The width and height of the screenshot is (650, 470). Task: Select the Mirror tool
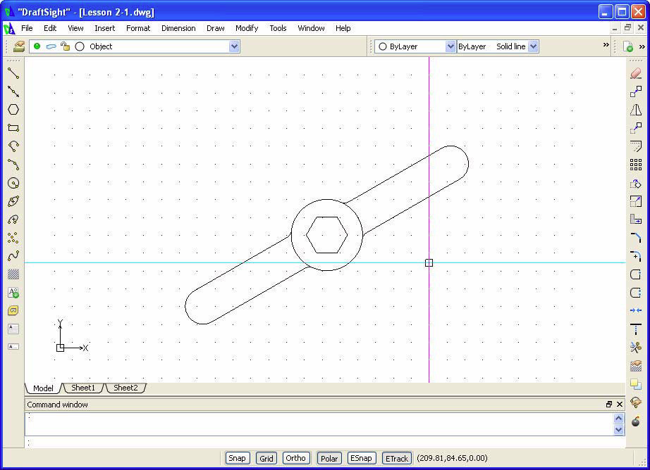(x=635, y=110)
